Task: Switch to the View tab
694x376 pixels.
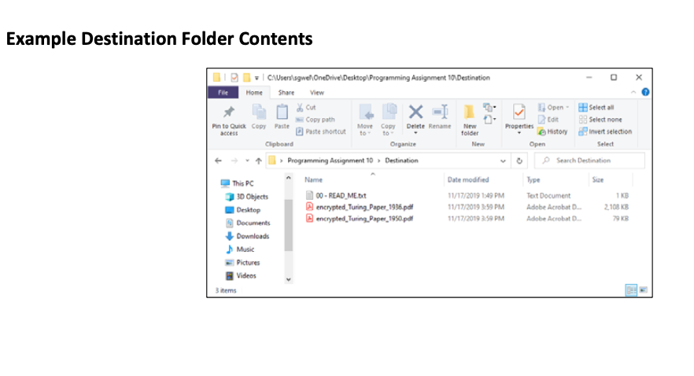Action: pos(317,93)
